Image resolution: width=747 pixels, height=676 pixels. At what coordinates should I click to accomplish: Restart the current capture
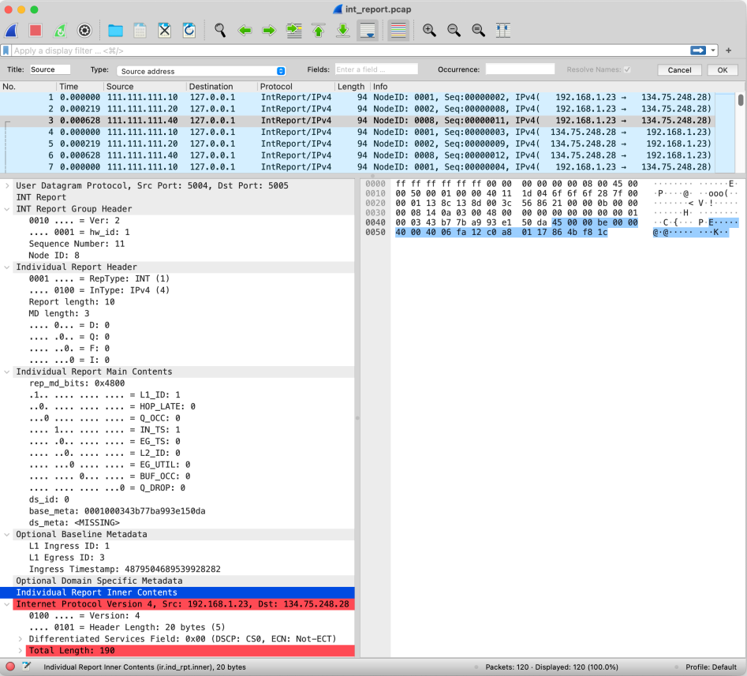click(x=60, y=31)
